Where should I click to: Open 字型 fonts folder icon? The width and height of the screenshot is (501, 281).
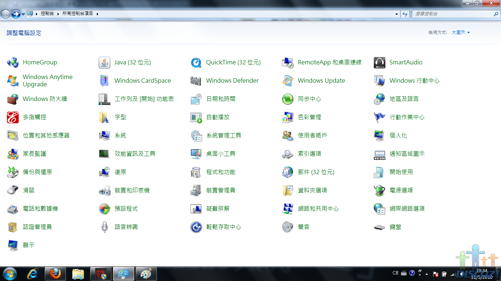105,117
